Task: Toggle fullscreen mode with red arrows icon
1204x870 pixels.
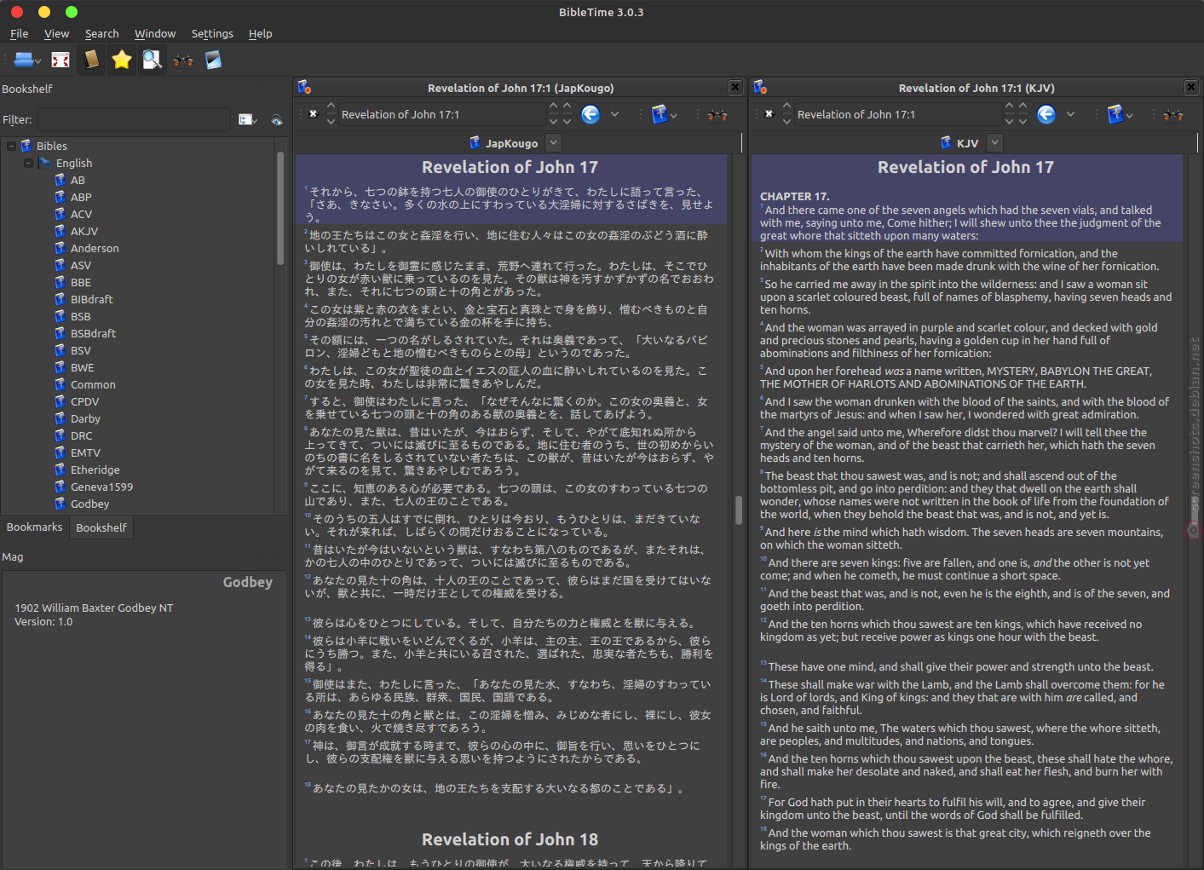Action: [60, 60]
